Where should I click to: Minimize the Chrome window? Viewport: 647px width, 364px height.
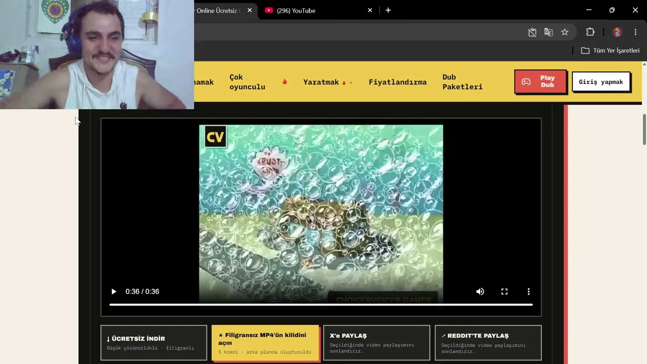(x=589, y=10)
